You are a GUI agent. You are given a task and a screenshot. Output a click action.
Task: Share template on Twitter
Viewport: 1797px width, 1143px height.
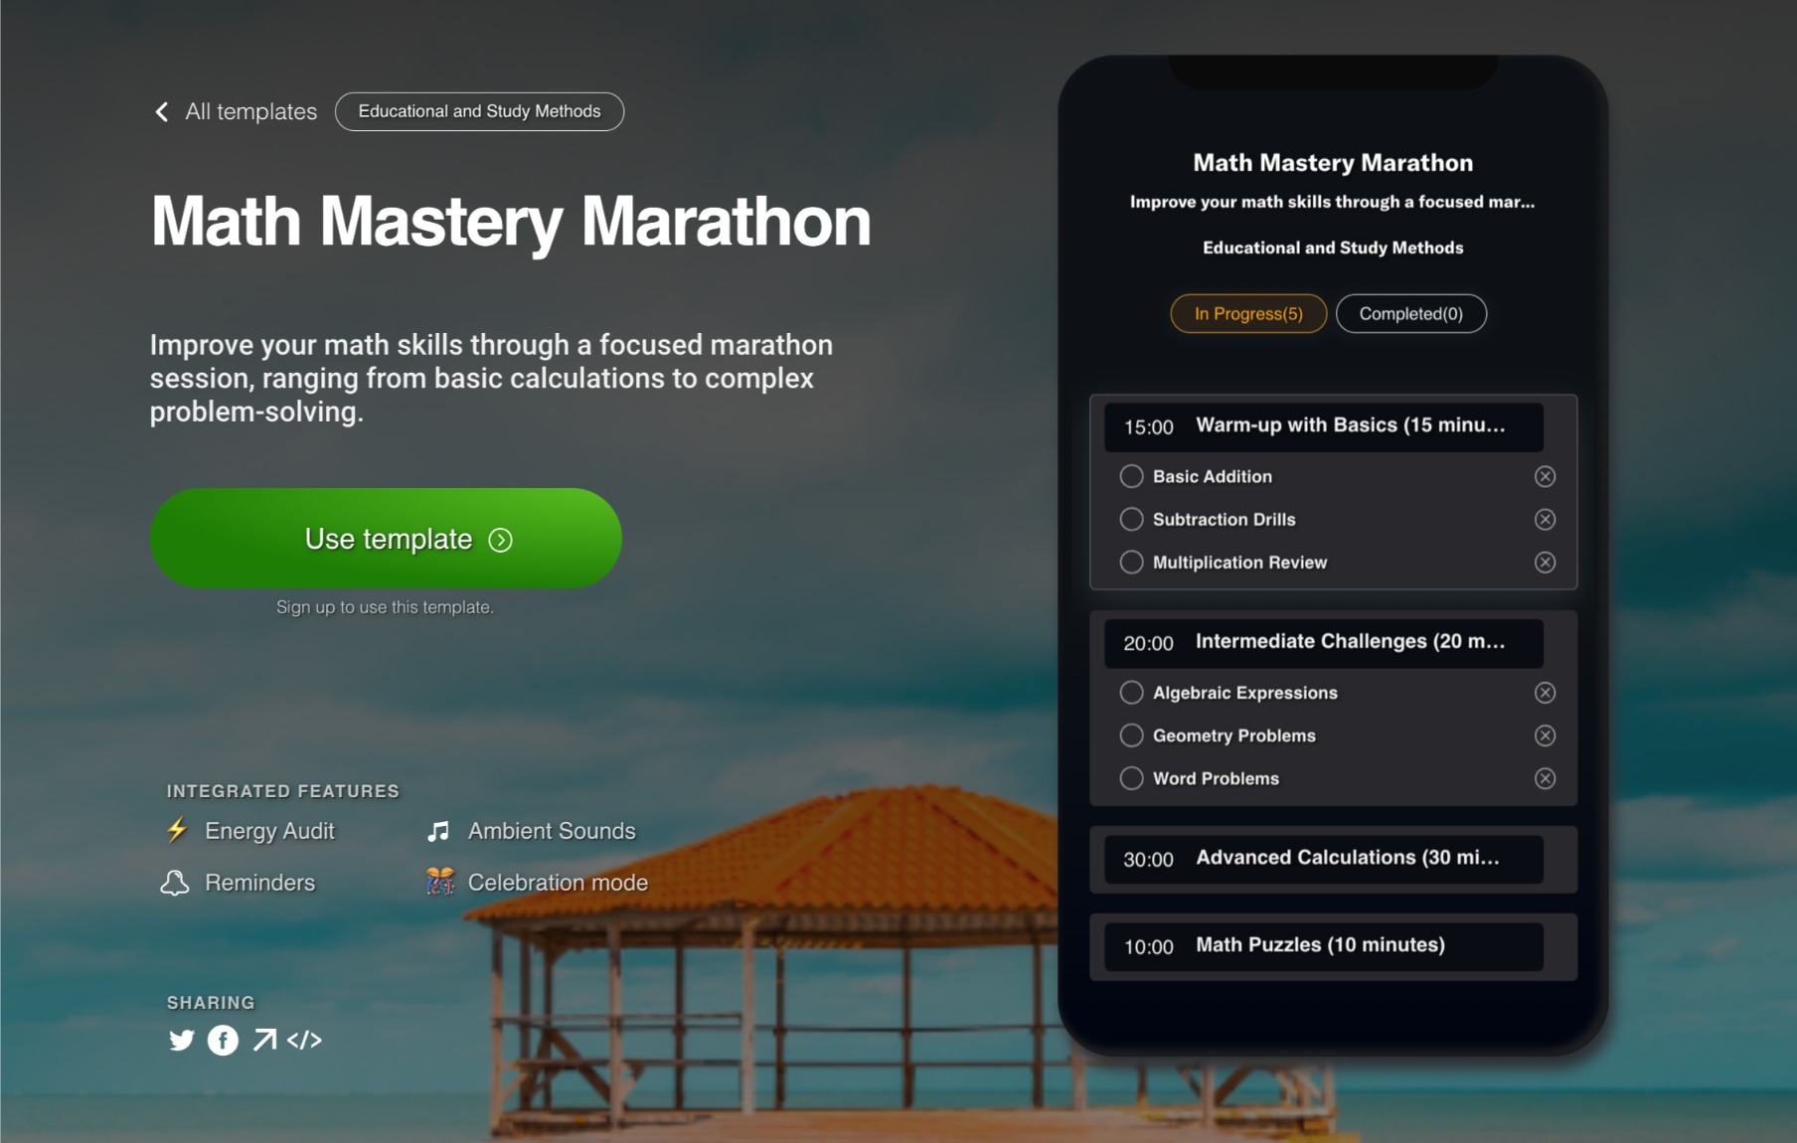182,1041
